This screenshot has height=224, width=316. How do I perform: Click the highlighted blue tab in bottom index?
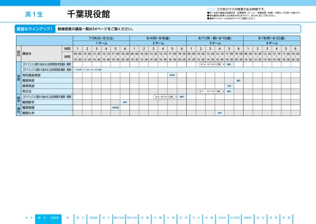(48, 219)
